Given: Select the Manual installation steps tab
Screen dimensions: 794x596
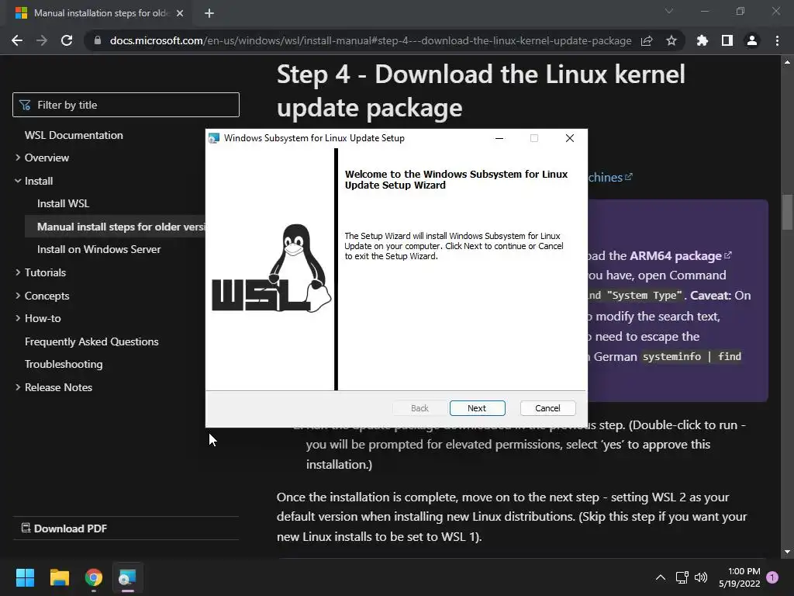Looking at the screenshot, I should pos(100,13).
